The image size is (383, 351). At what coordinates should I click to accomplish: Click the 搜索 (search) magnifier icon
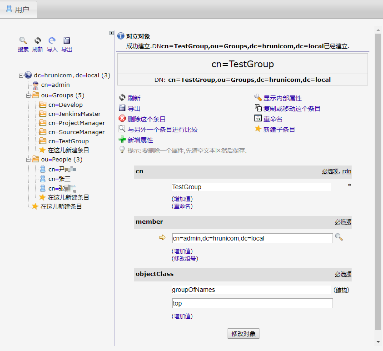pyautogui.click(x=23, y=40)
